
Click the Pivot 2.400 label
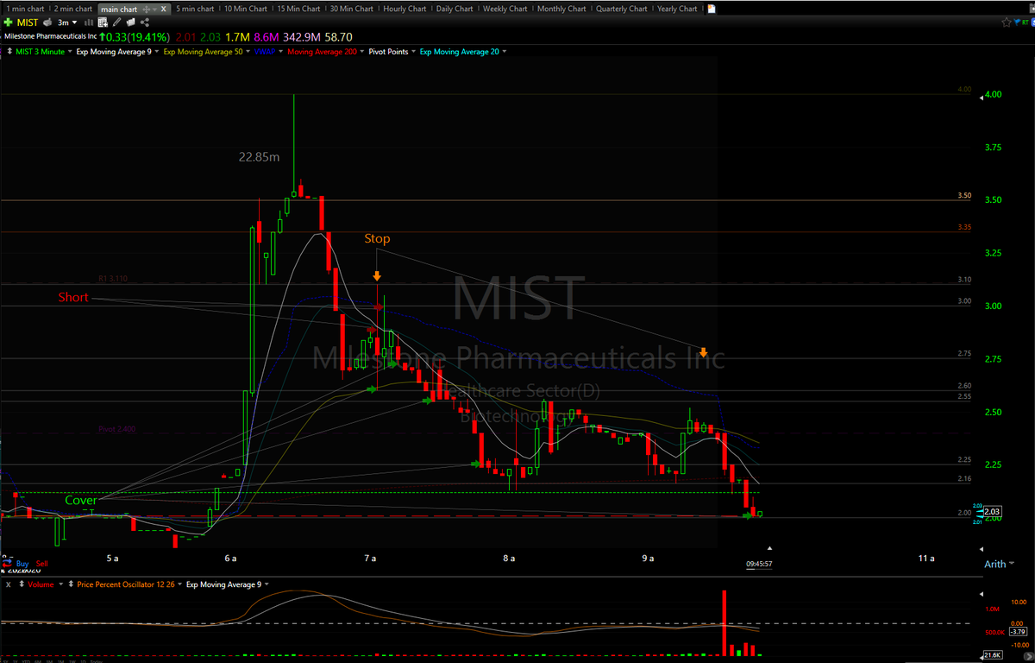click(116, 428)
